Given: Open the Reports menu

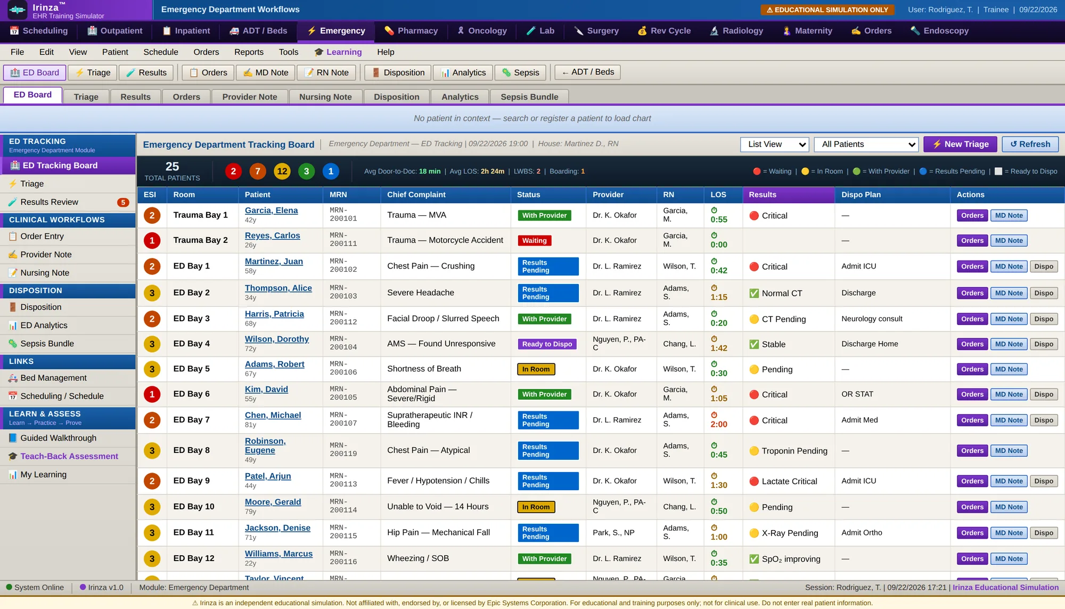Looking at the screenshot, I should click(x=249, y=52).
